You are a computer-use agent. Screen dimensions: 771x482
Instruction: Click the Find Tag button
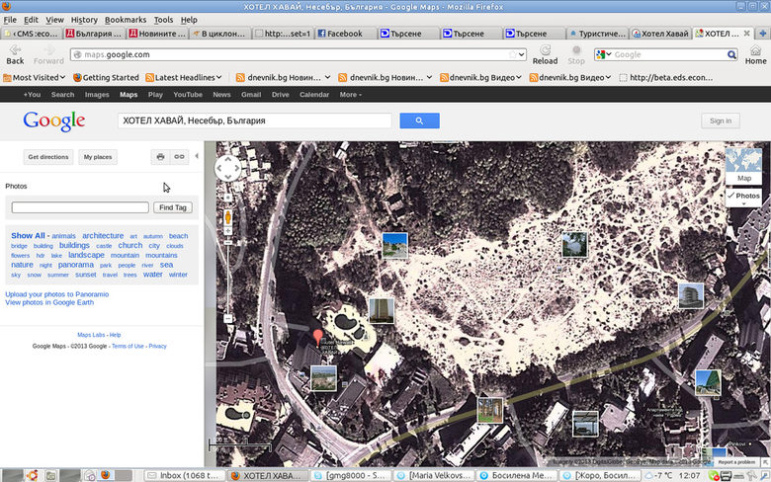point(173,207)
